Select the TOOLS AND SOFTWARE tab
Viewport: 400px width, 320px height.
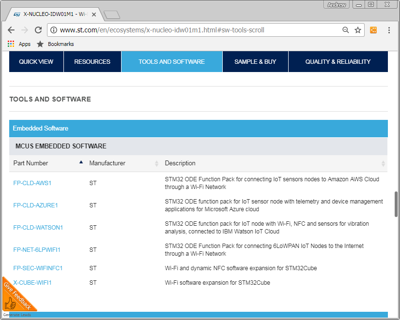[172, 61]
